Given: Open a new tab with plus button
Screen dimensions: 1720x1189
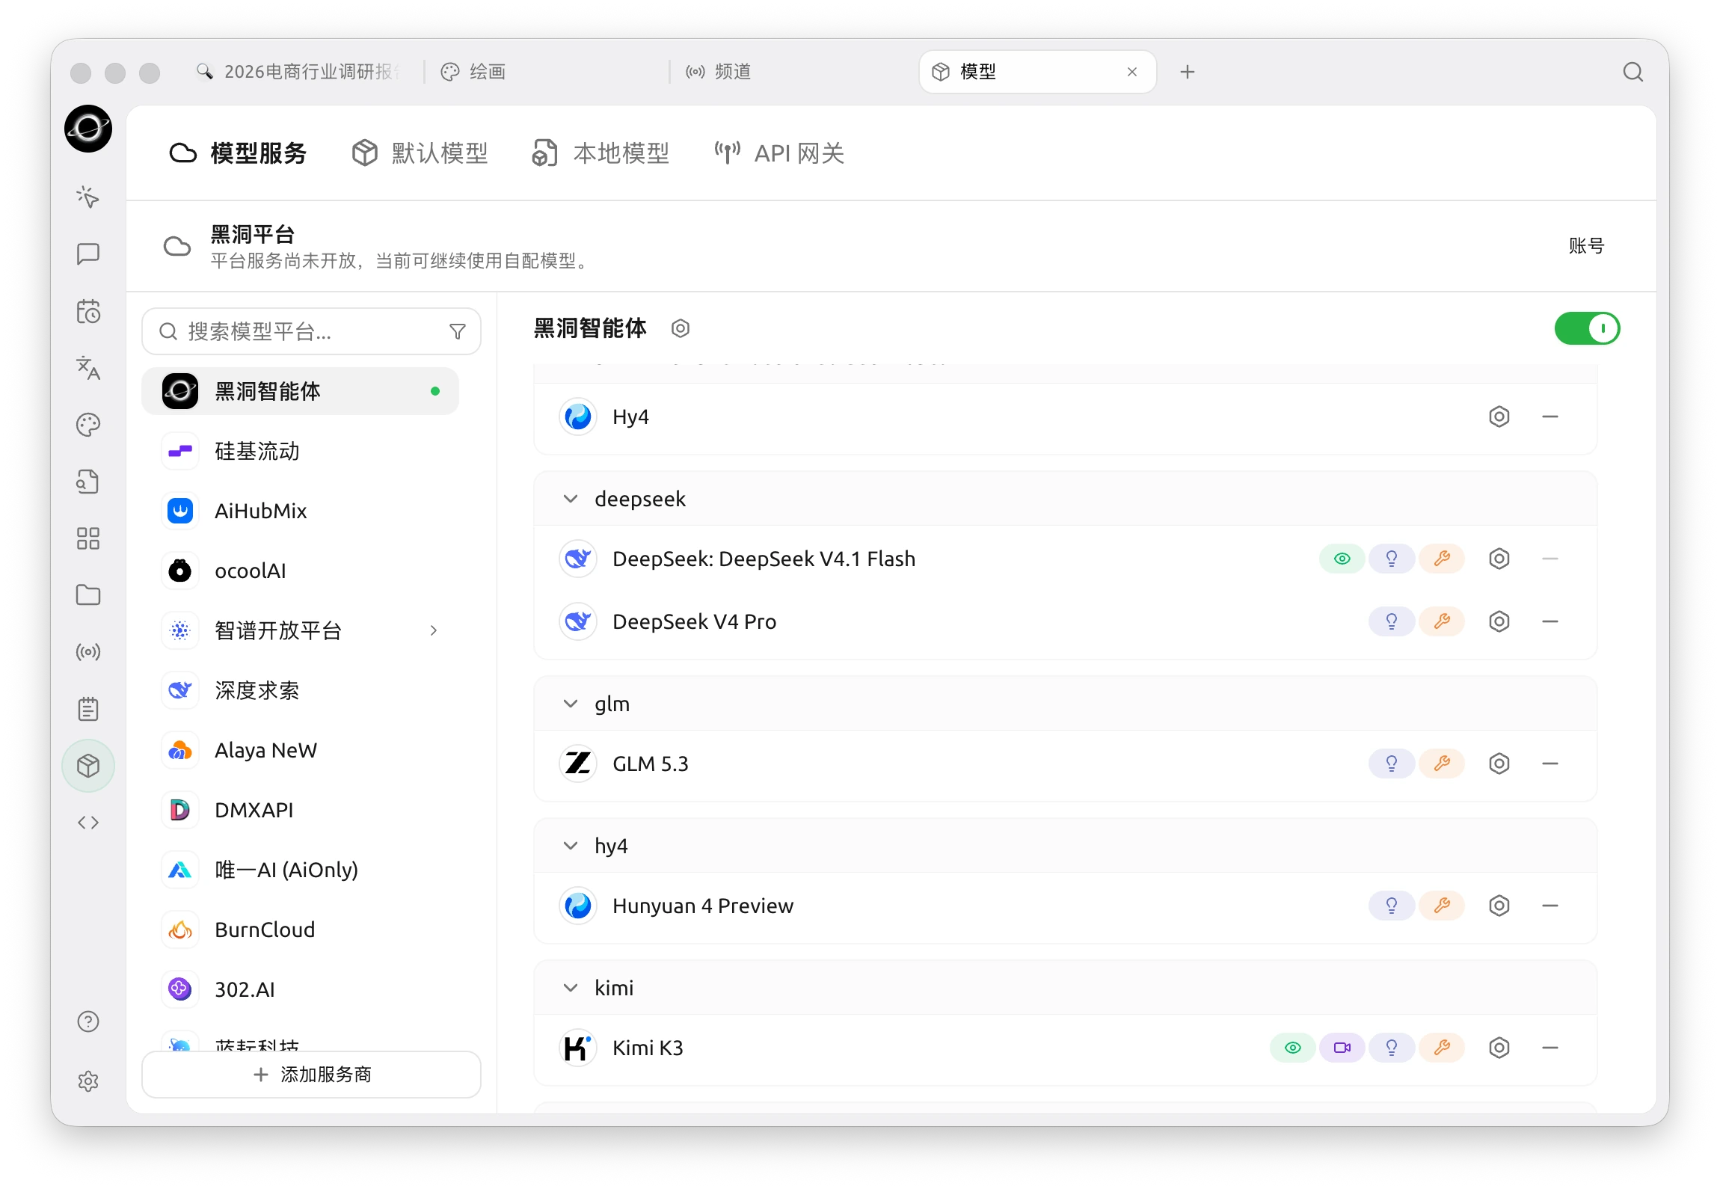Looking at the screenshot, I should 1188,72.
